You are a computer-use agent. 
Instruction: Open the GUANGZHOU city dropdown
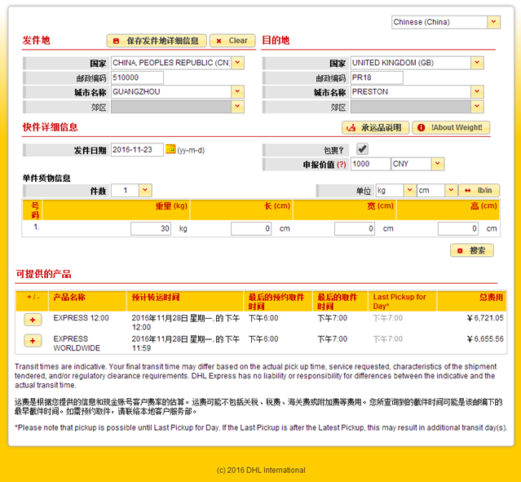tap(237, 91)
